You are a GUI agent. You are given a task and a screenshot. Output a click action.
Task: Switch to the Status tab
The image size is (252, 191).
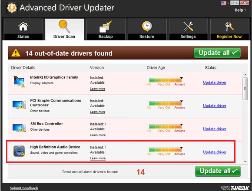[x=23, y=30]
